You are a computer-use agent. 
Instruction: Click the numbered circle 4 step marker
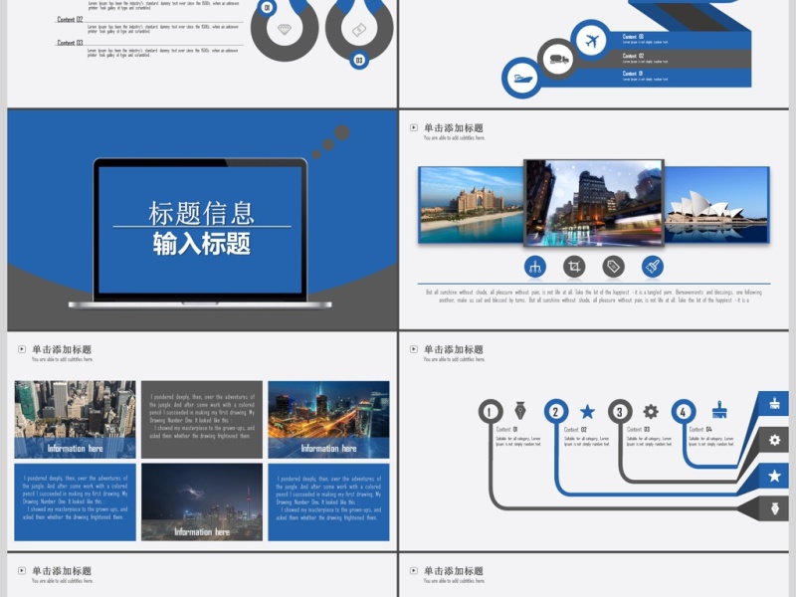coord(684,411)
